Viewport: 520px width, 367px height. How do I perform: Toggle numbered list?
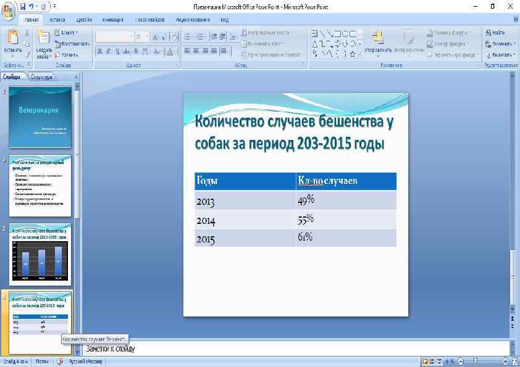200,37
